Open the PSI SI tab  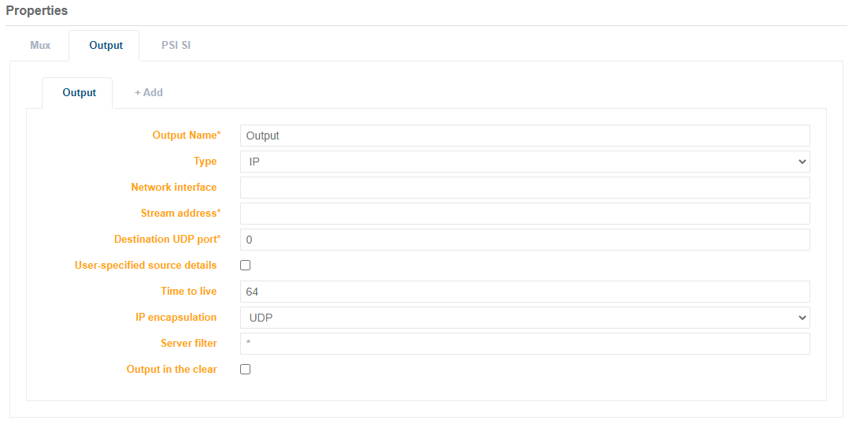[176, 46]
